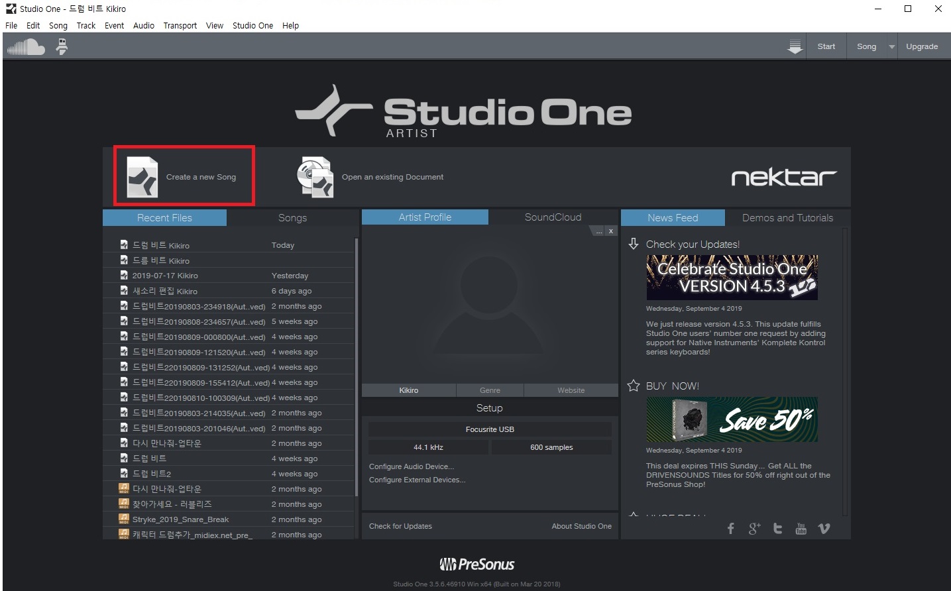Edit the Kikiro artist name field
This screenshot has width=951, height=591.
[x=409, y=390]
